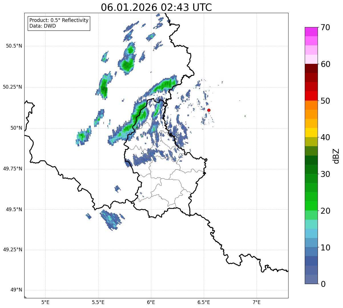
Task: Click the bright green colorbar swatch above 20
Action: point(311,206)
